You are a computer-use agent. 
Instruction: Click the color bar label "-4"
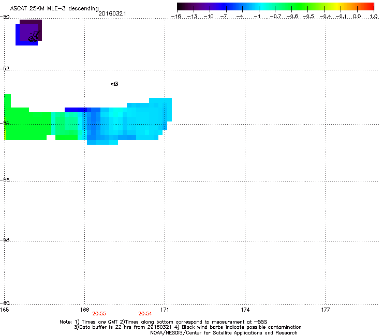pos(241,17)
